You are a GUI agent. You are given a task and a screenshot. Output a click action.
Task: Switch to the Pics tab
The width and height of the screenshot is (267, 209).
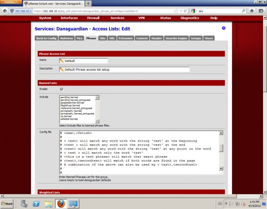pyautogui.click(x=79, y=38)
